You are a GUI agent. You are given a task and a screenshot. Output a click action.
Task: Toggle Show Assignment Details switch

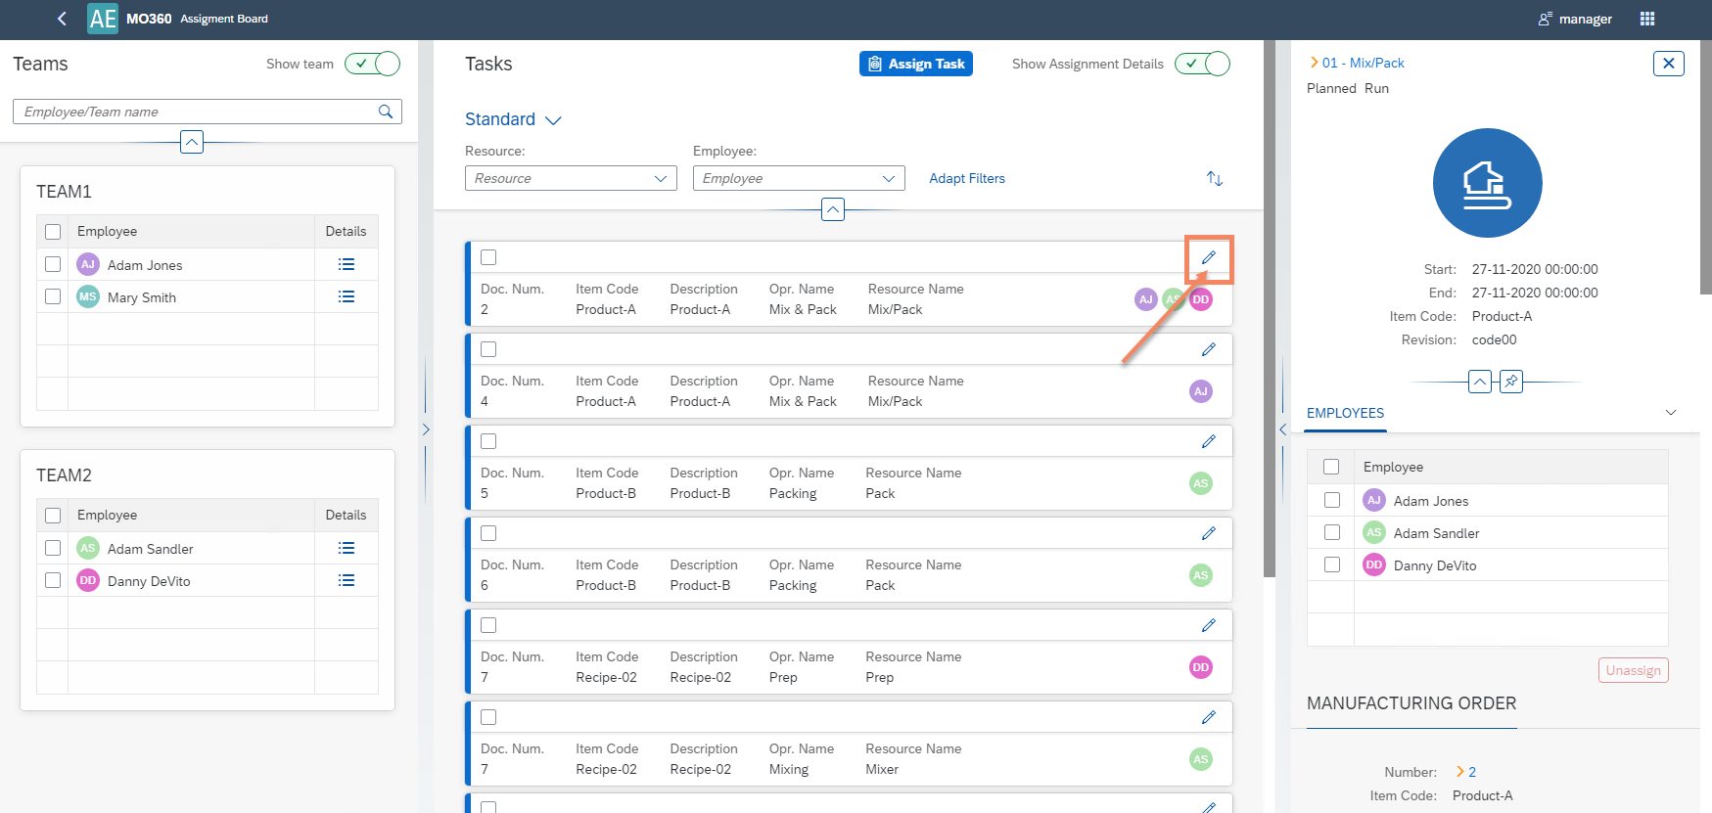[1202, 64]
